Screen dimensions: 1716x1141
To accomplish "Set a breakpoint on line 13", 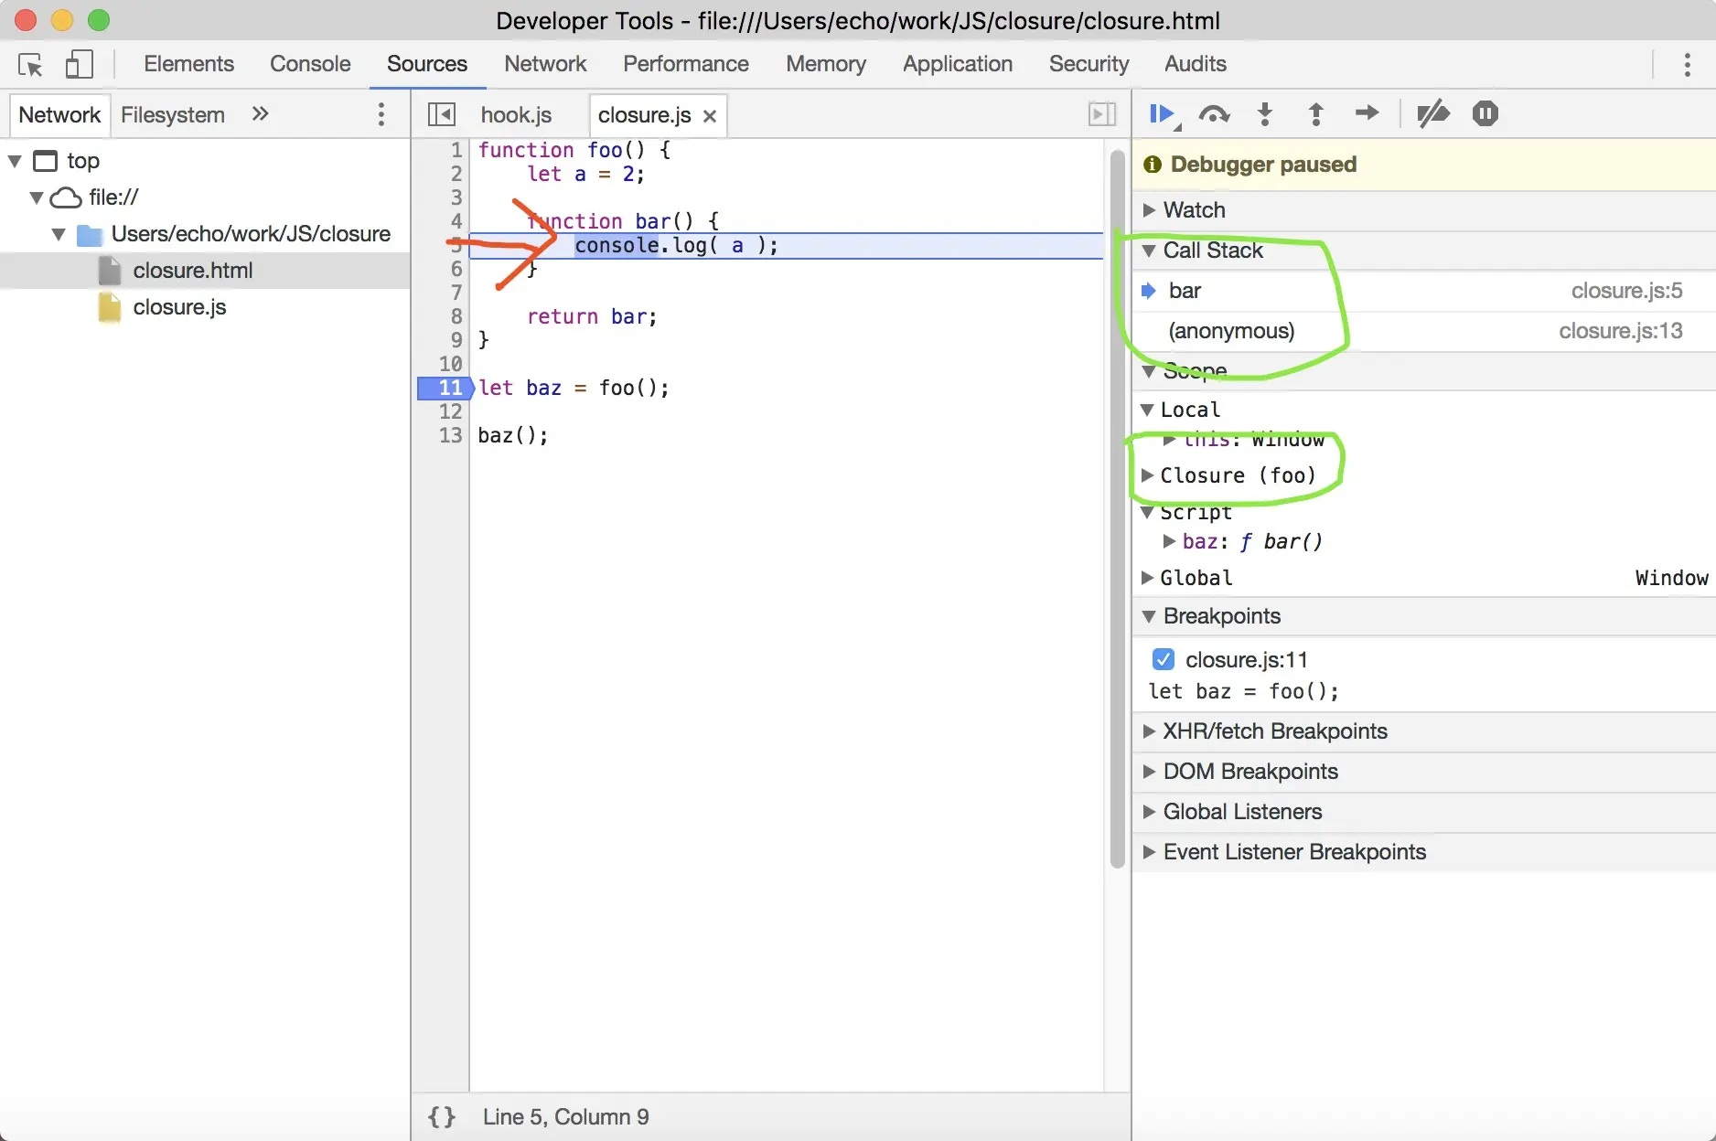I will pos(450,435).
